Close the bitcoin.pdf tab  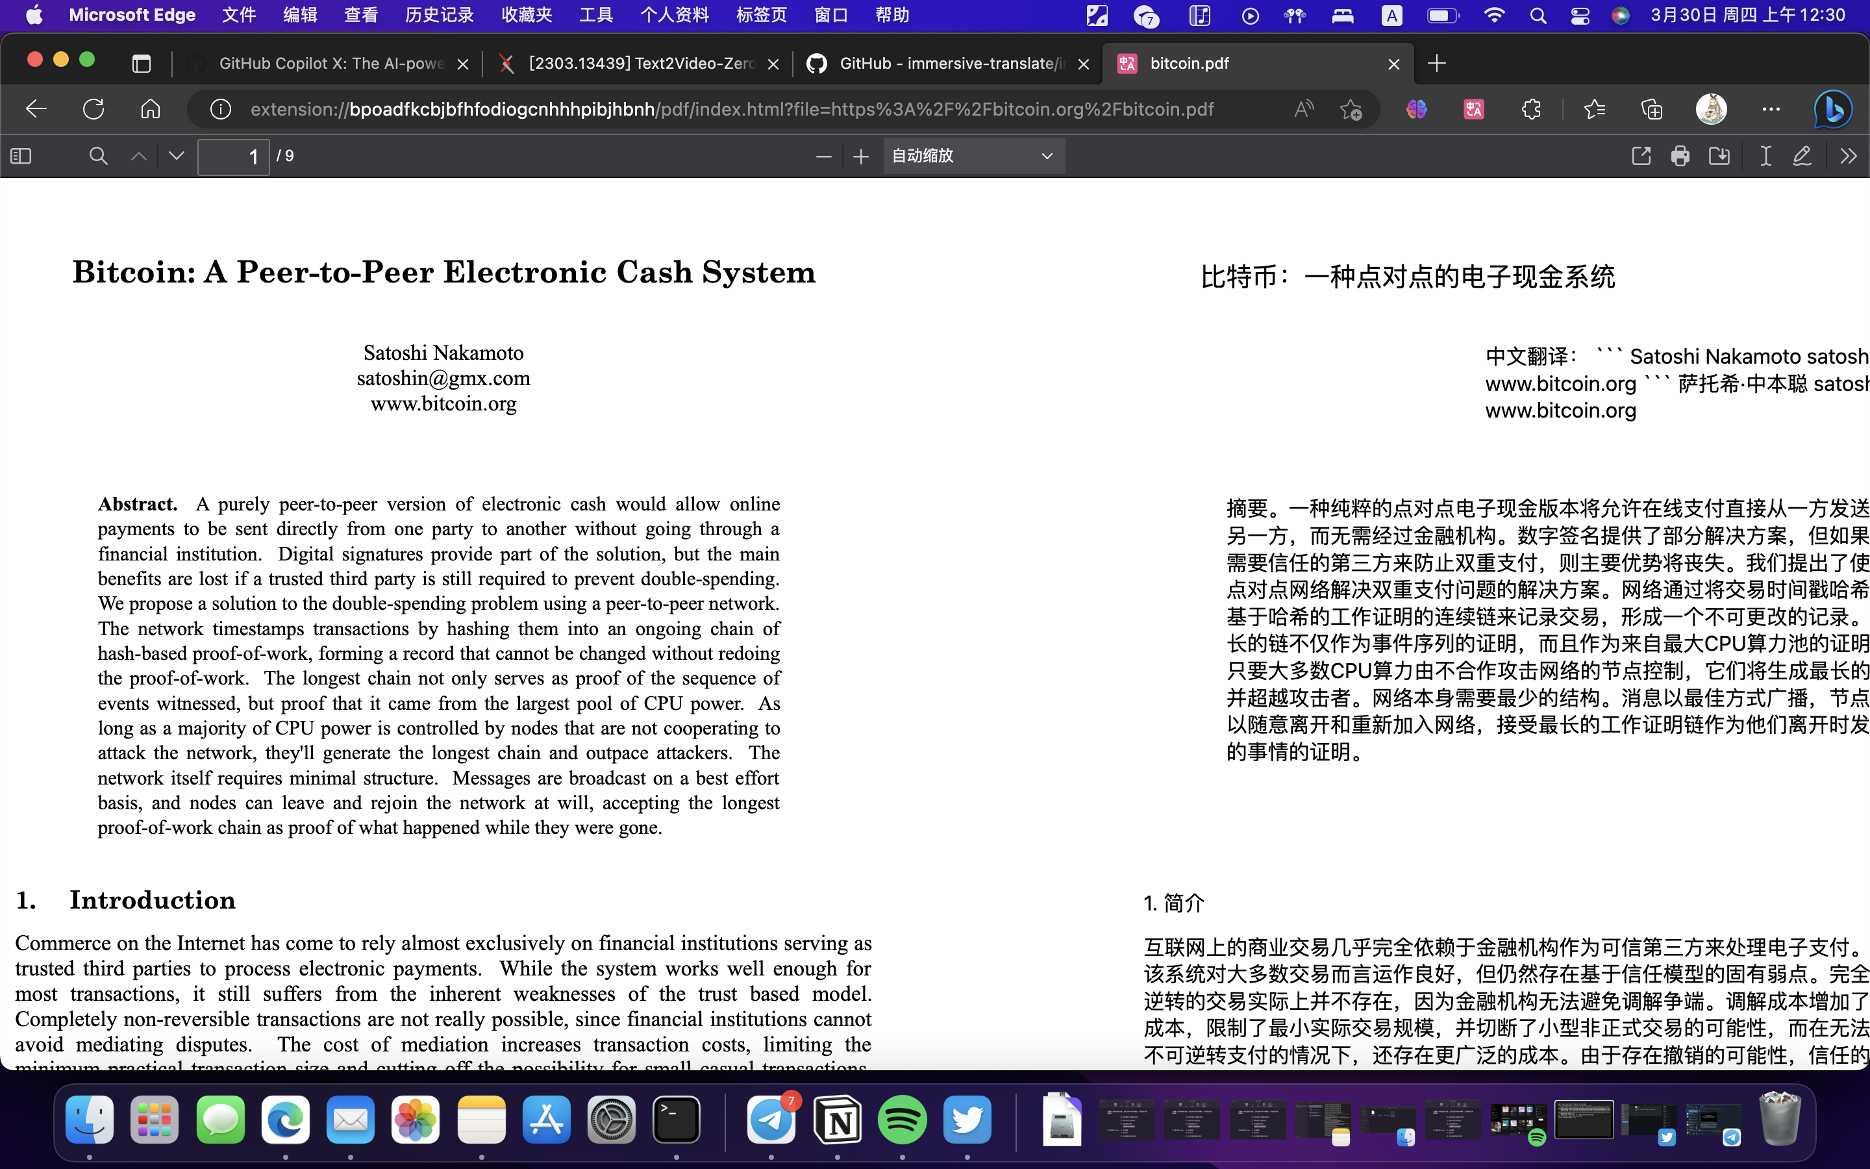tap(1394, 64)
